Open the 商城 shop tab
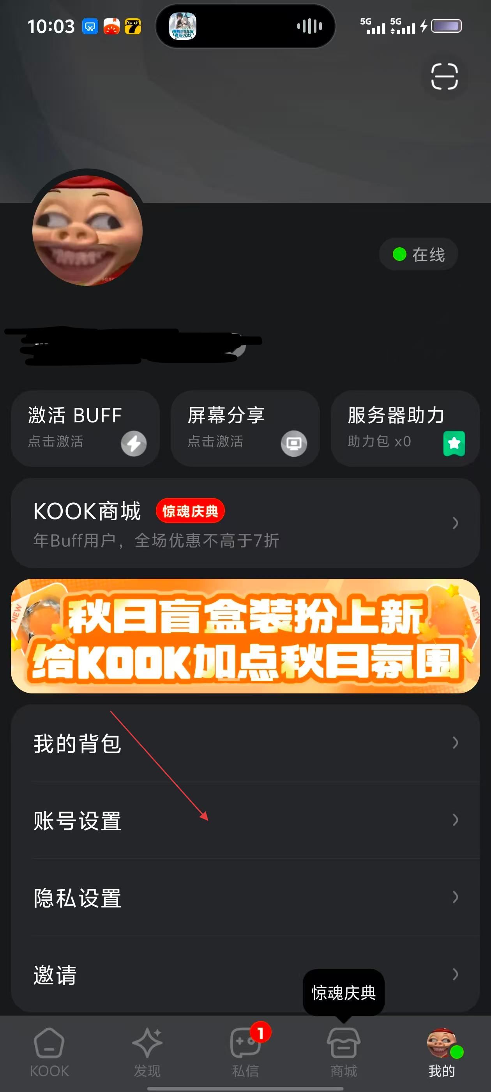Image resolution: width=491 pixels, height=1092 pixels. [x=344, y=1052]
